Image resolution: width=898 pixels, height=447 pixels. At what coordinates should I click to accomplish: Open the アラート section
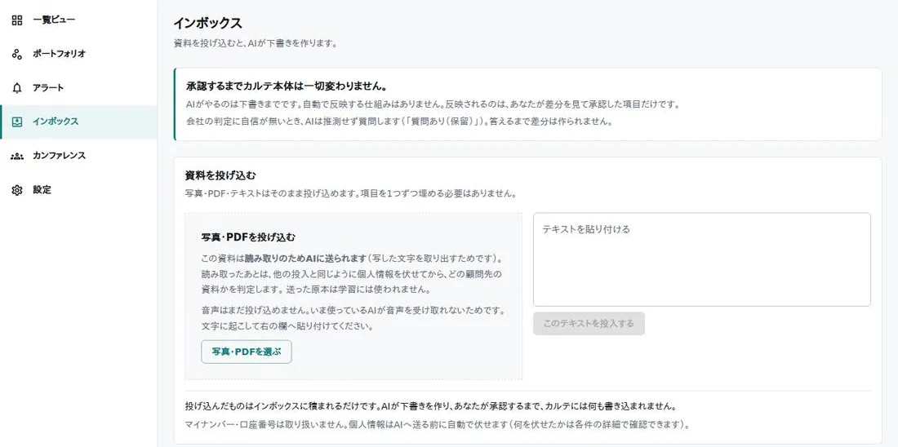(x=78, y=88)
